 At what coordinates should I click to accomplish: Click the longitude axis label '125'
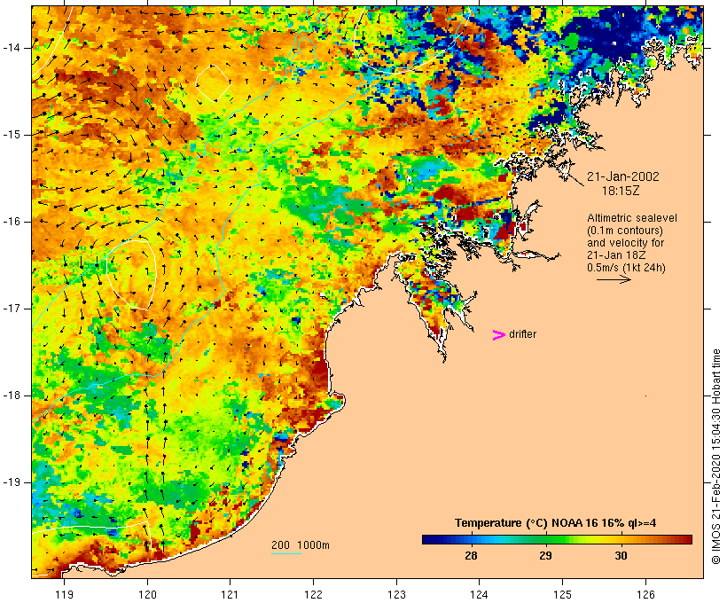click(x=563, y=594)
